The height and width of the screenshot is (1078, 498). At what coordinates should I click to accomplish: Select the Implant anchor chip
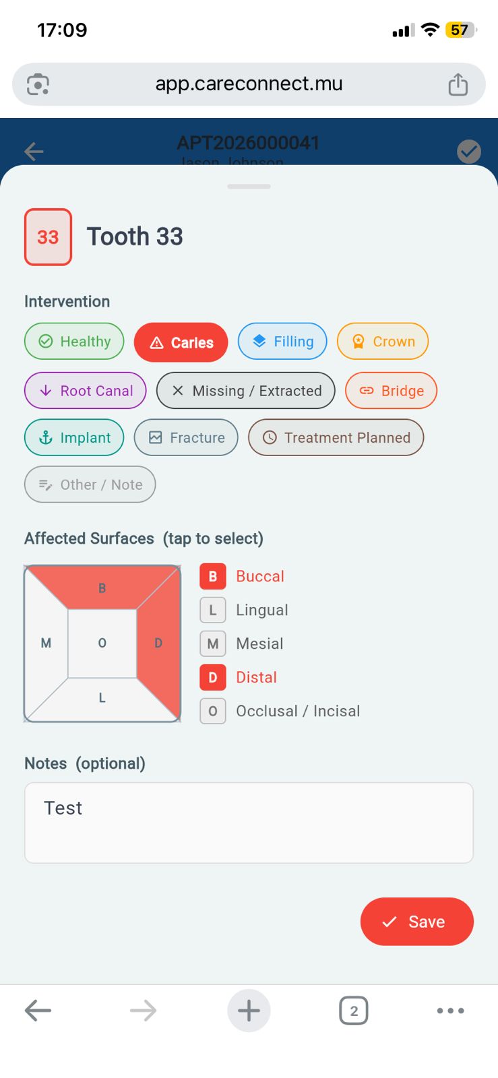74,438
